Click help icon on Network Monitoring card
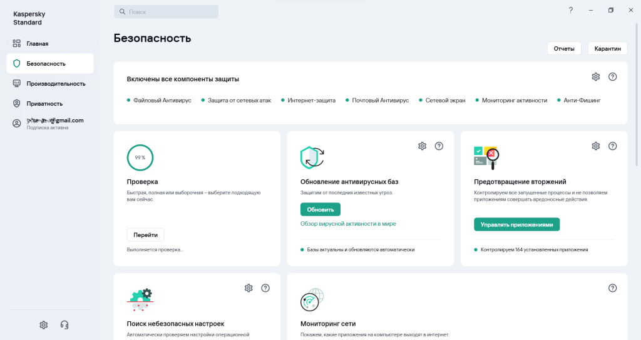 tap(612, 288)
